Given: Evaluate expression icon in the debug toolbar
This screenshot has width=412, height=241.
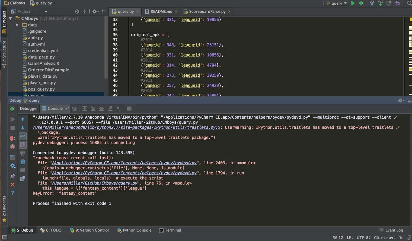Looking at the screenshot, I should (129, 109).
